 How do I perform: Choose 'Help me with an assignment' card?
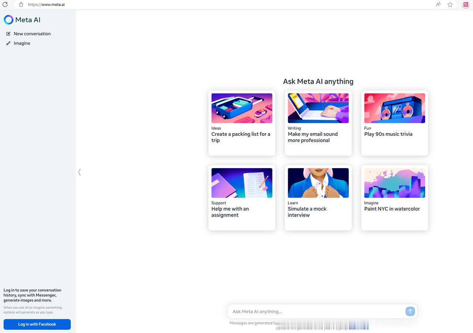pyautogui.click(x=242, y=198)
